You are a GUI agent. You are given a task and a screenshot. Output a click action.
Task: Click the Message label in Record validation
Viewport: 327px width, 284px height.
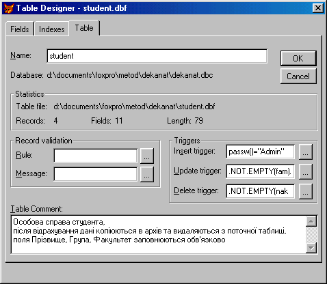coord(31,173)
